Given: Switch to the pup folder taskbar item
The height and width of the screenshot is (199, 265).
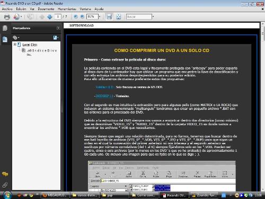Looking at the screenshot, I should pyautogui.click(x=115, y=195).
